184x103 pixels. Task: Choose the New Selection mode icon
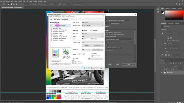click(x=9, y=4)
